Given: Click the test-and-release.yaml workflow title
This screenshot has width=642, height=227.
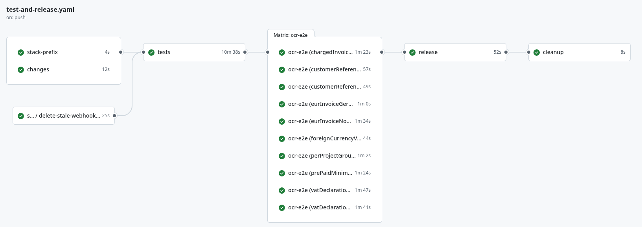Looking at the screenshot, I should point(40,9).
